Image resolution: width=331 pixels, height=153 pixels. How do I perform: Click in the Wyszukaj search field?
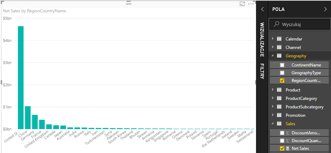click(299, 24)
